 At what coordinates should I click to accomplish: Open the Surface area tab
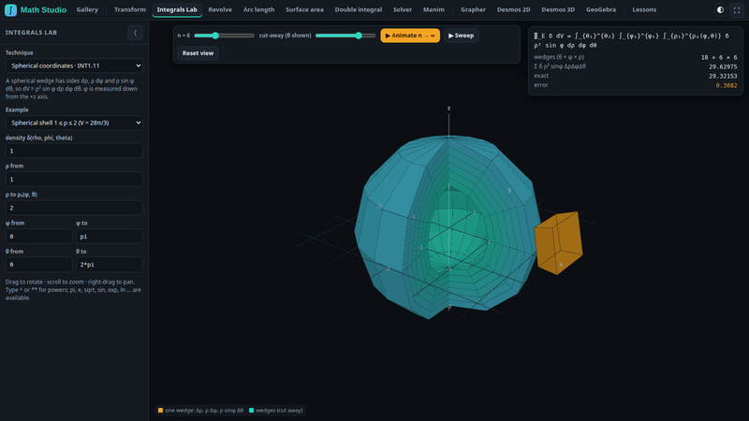(x=304, y=9)
